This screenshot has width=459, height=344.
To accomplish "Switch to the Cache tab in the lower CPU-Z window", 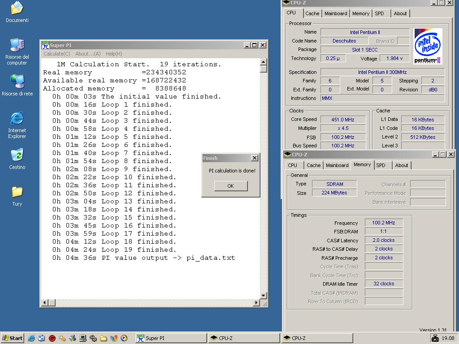I will tap(313, 165).
